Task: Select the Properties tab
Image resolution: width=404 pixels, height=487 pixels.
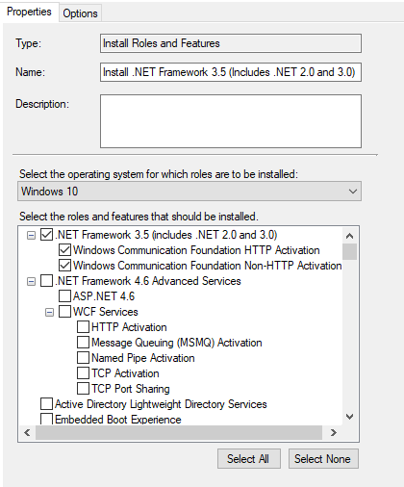Action: point(29,12)
